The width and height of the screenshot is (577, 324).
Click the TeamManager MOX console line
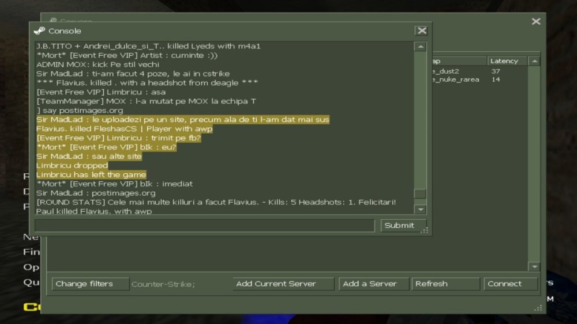(x=146, y=101)
